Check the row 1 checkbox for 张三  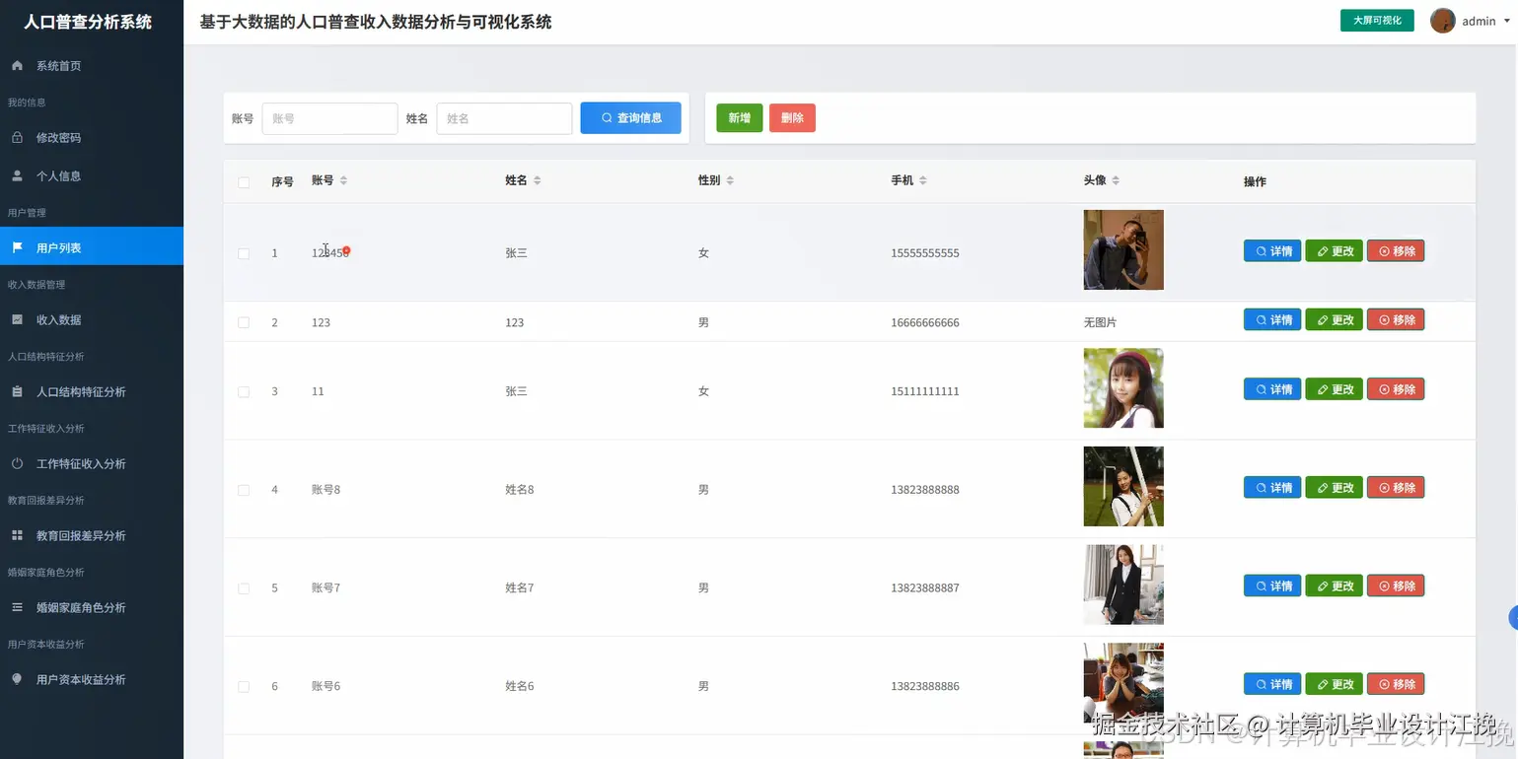click(x=244, y=253)
